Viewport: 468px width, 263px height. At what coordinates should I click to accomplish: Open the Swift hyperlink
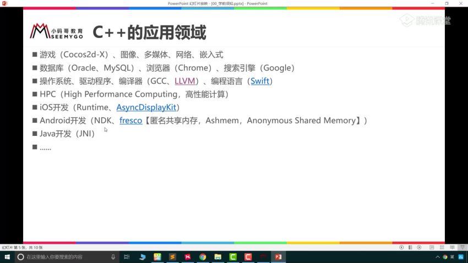tap(261, 81)
